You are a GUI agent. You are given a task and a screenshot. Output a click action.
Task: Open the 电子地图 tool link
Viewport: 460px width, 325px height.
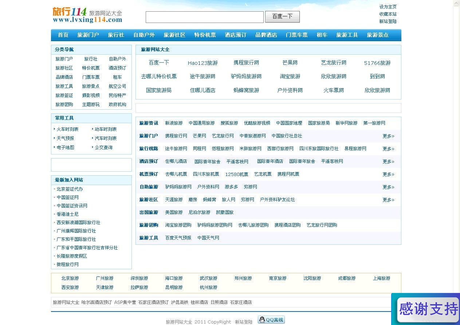(x=65, y=148)
